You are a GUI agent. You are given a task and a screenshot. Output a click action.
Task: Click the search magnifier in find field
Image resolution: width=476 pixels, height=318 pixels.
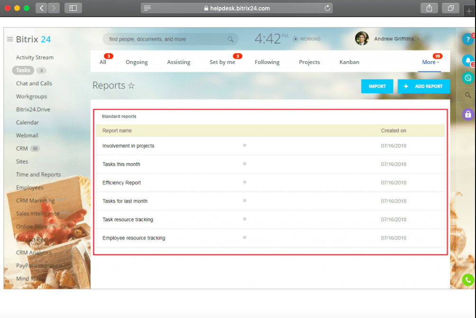pyautogui.click(x=230, y=39)
